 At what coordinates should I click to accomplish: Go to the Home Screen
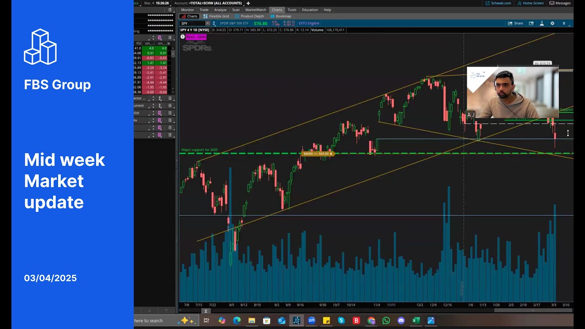[530, 3]
